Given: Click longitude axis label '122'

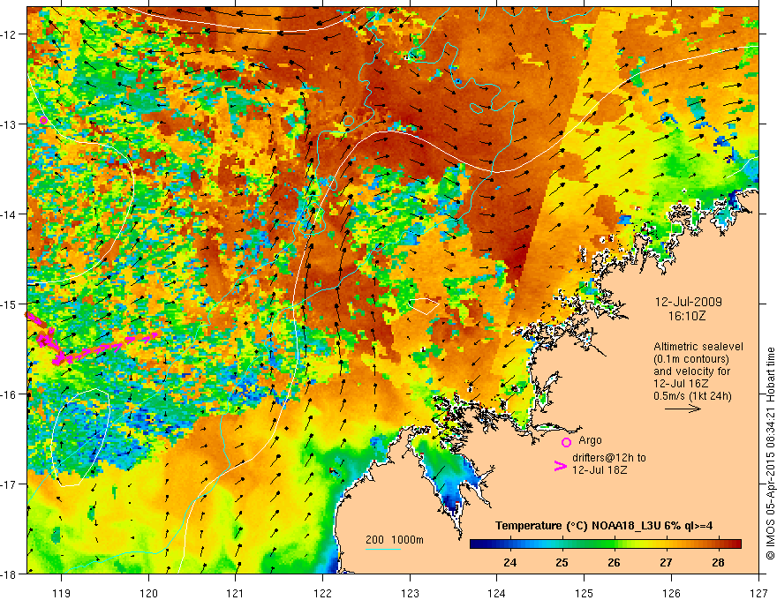Looking at the screenshot, I should tap(322, 593).
